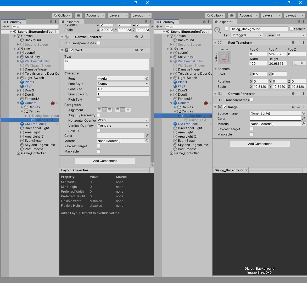Select Dialog_Text in the left Hierarchy panel
307x283 pixels.
tap(44, 120)
